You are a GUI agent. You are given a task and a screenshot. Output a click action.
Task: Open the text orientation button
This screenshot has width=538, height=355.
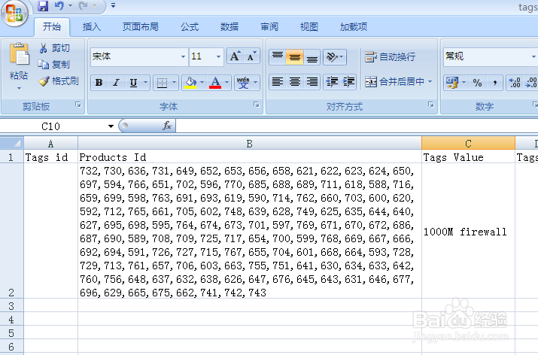335,56
